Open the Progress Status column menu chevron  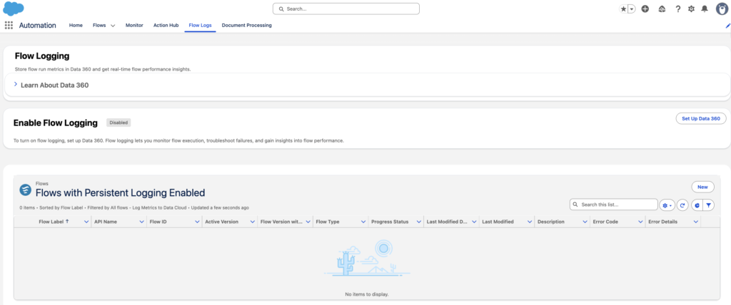[418, 222]
